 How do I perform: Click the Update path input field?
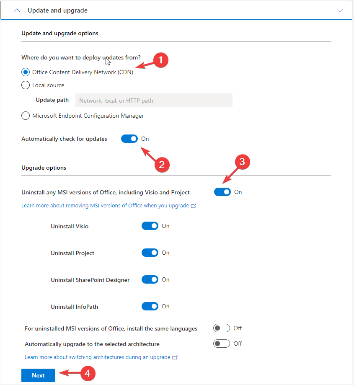point(154,101)
